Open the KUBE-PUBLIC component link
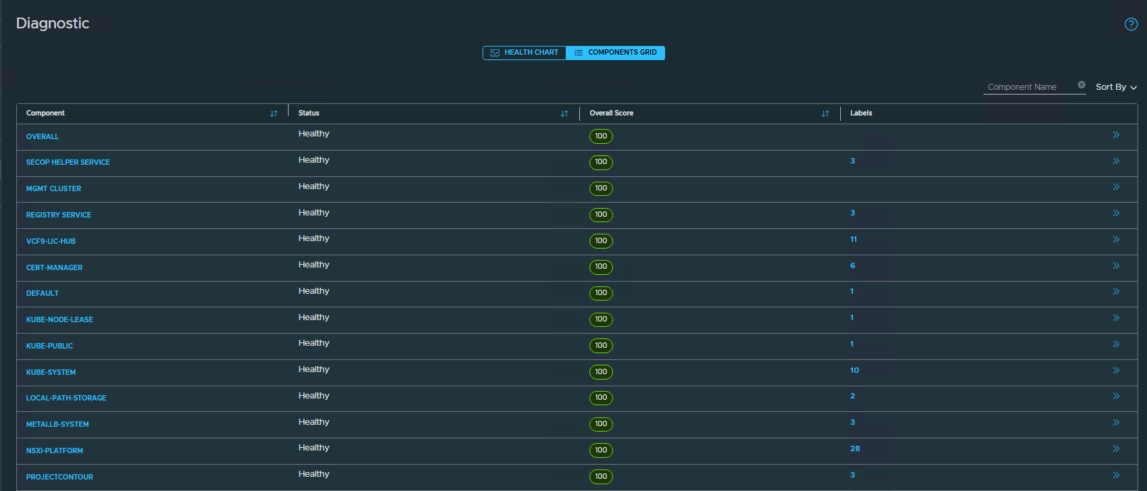Image resolution: width=1147 pixels, height=491 pixels. pyautogui.click(x=49, y=346)
